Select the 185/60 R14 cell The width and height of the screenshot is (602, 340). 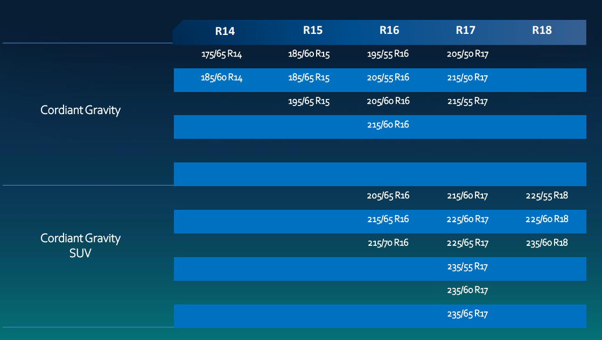point(221,78)
